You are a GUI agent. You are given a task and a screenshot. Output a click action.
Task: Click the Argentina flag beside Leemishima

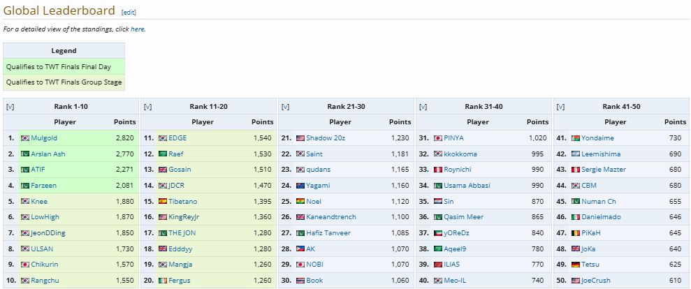[x=576, y=154]
